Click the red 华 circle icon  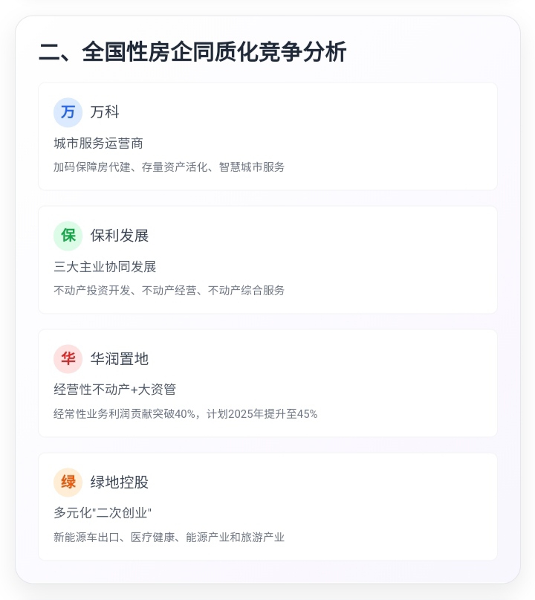point(68,359)
